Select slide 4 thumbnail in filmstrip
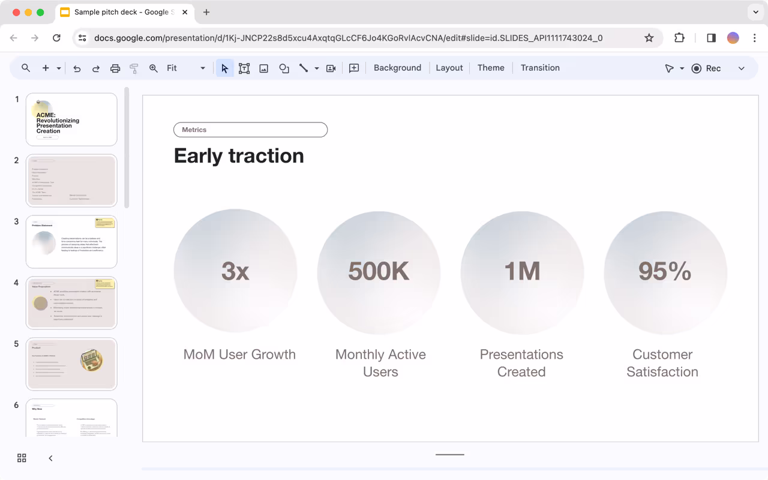Viewport: 768px width, 480px height. pyautogui.click(x=71, y=302)
